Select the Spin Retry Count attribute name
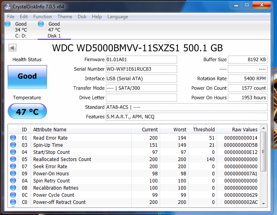This screenshot has width=277, height=215. pyautogui.click(x=52, y=181)
